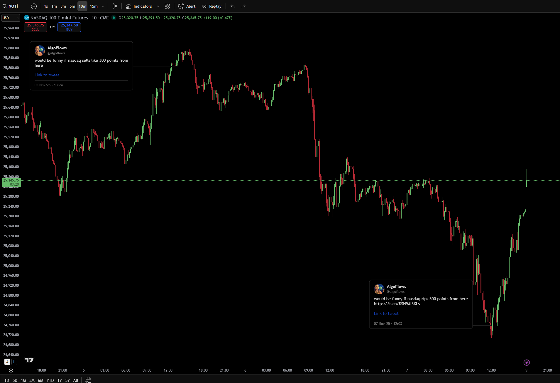560x383 pixels.
Task: Click the green market status dot
Action: click(x=114, y=18)
